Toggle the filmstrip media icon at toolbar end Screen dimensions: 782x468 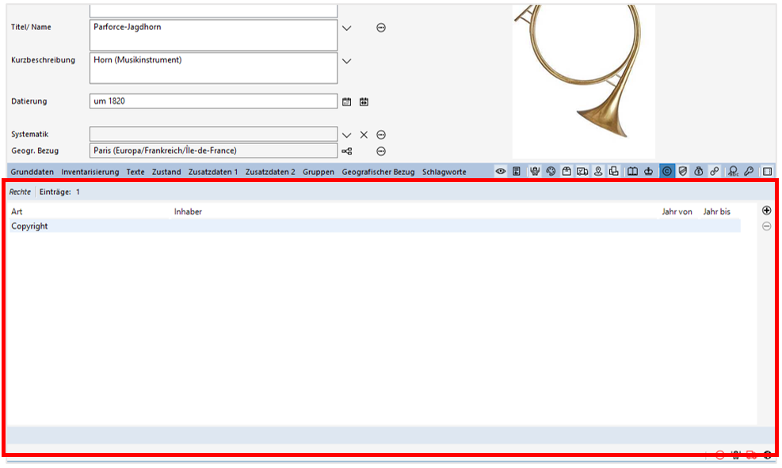pyautogui.click(x=767, y=170)
